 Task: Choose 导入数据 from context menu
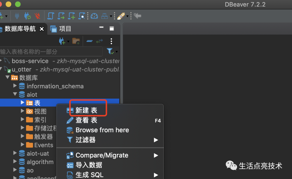[110, 165]
